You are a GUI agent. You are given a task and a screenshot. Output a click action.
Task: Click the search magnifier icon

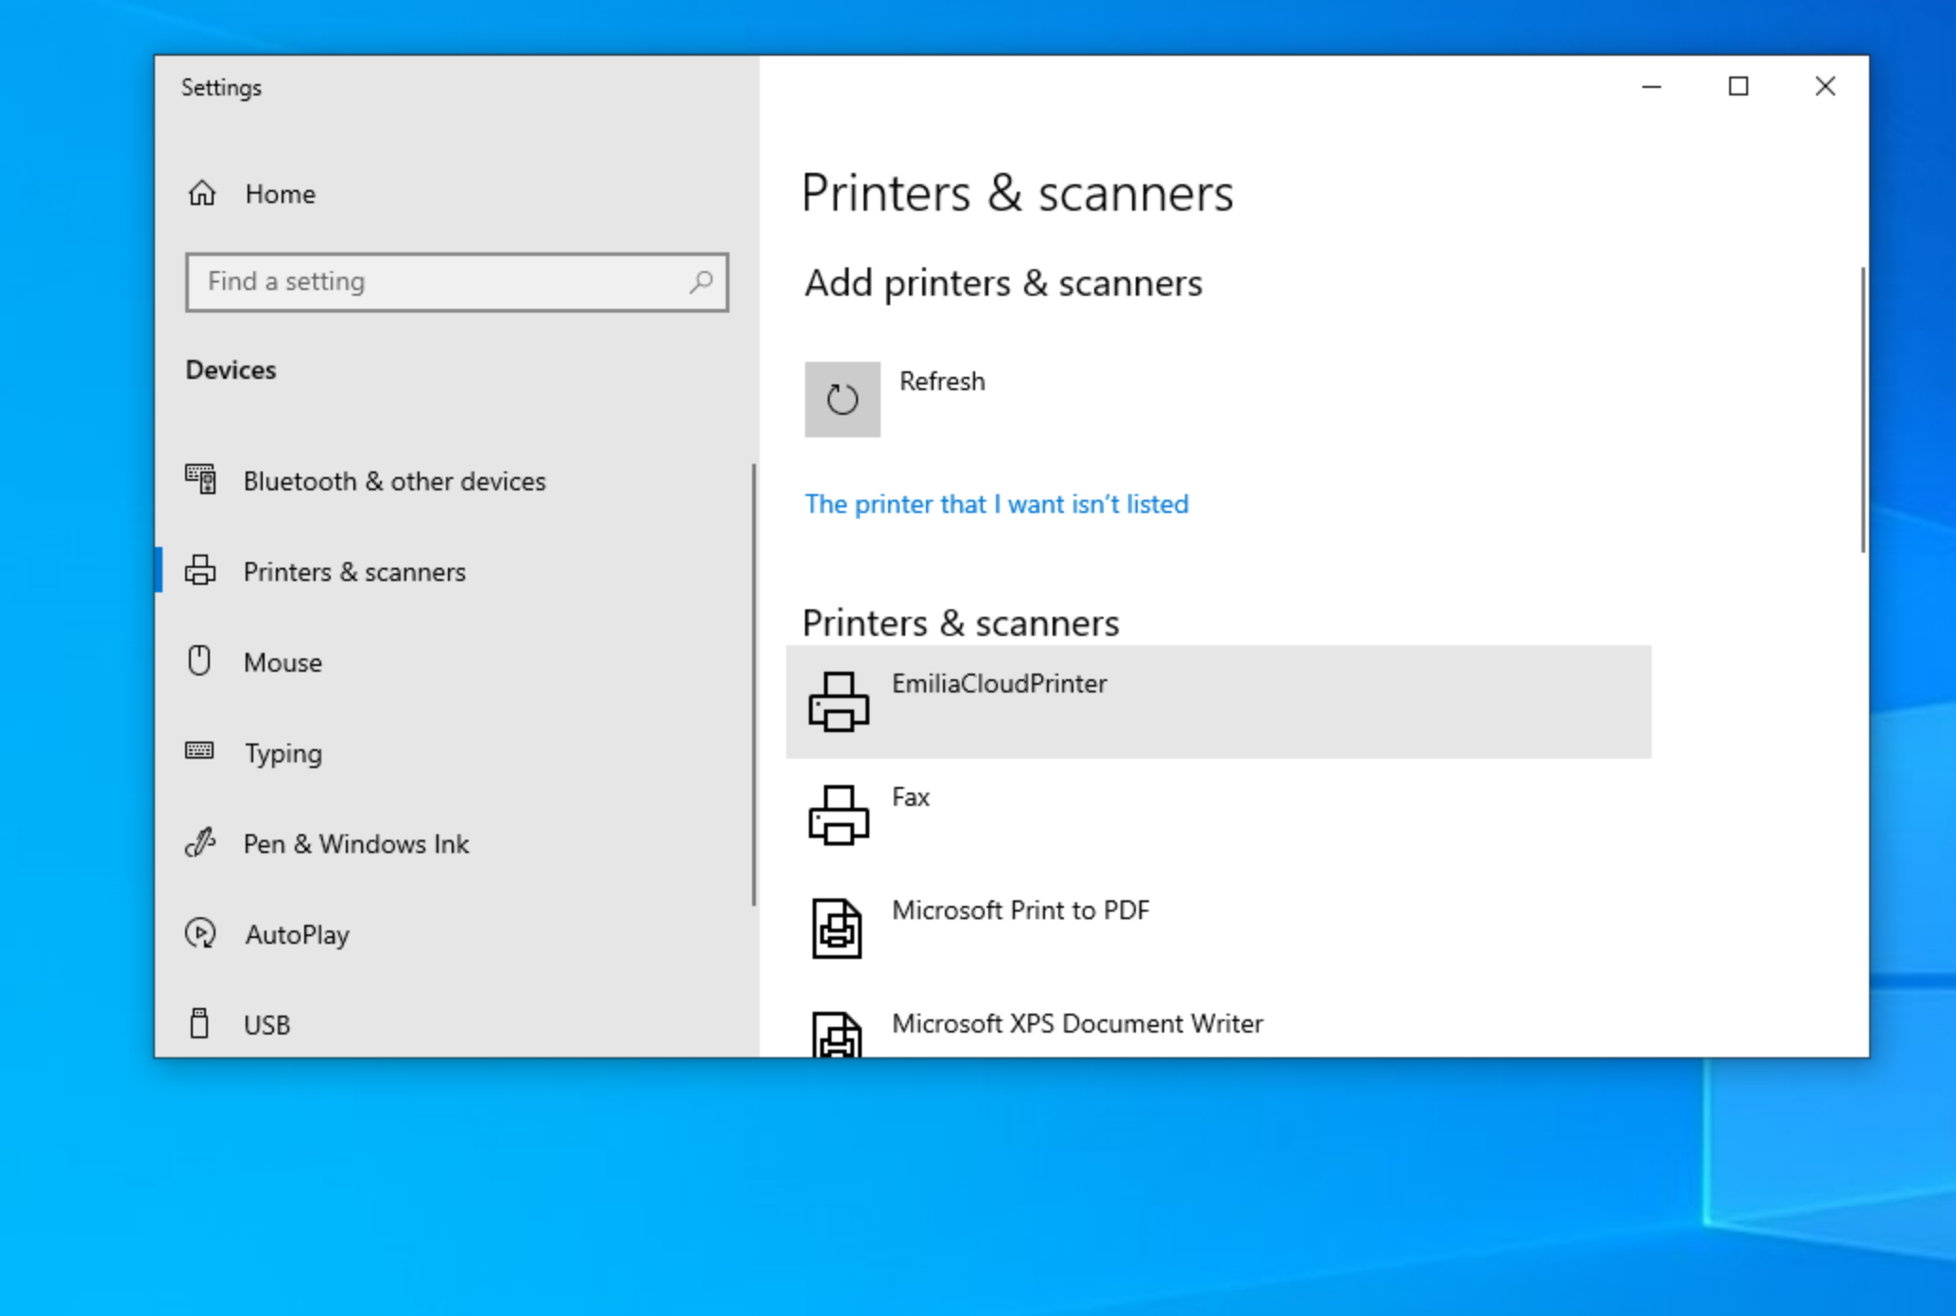[701, 282]
